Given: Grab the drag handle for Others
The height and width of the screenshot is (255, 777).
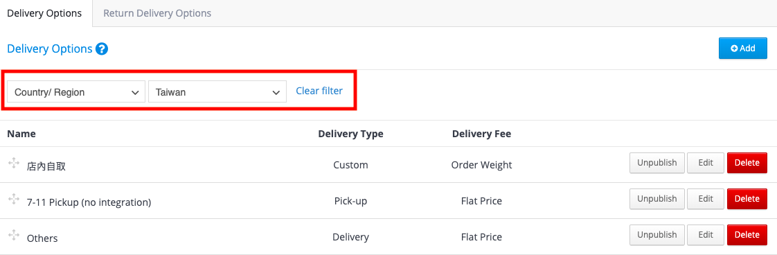Looking at the screenshot, I should tap(14, 235).
